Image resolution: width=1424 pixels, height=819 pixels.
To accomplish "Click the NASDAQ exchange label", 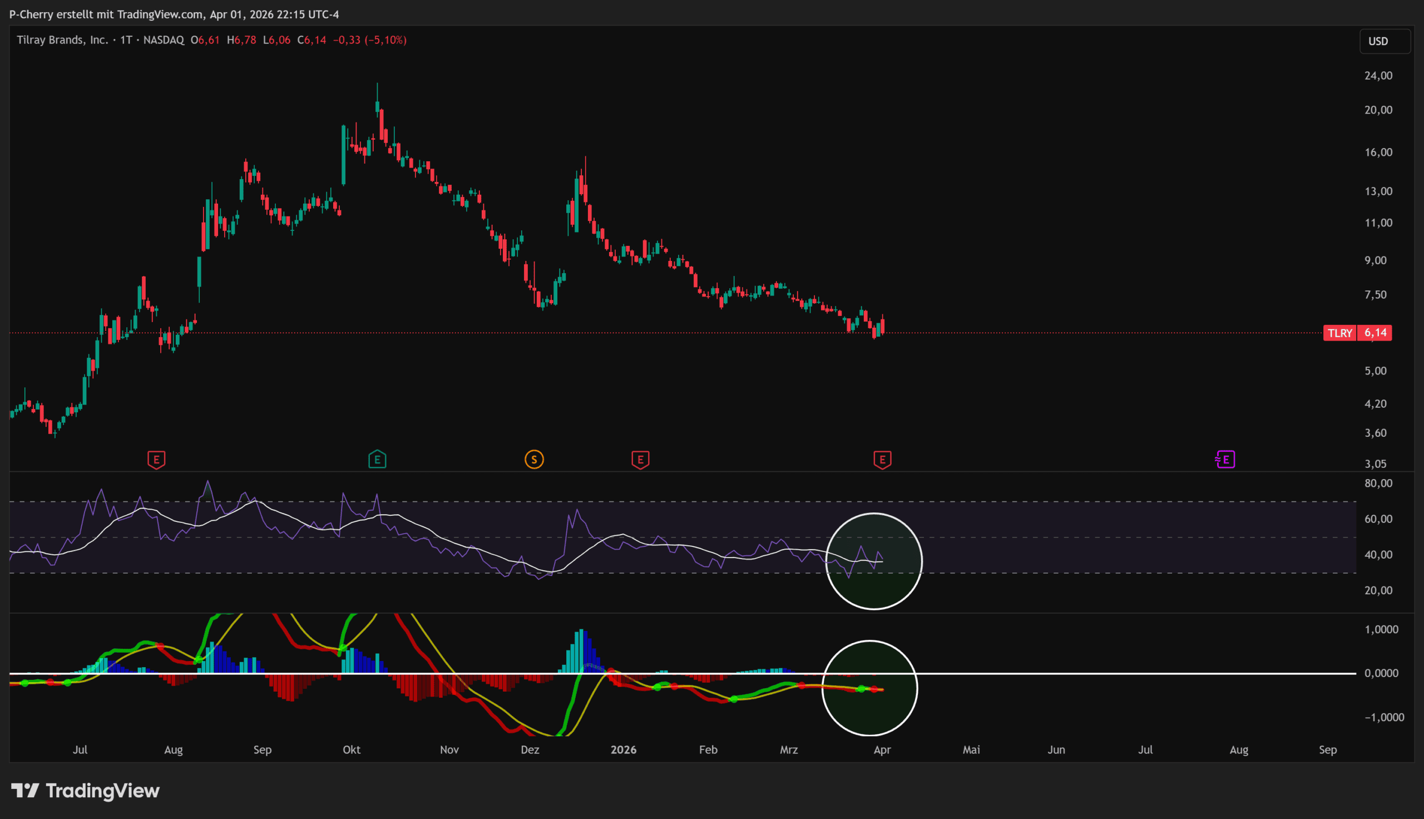I will (x=164, y=40).
